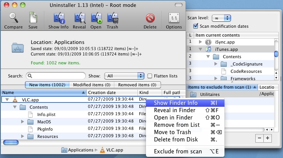The width and height of the screenshot is (283, 158).
Task: Collapse the VLC.app tree row
Action: 7,99
